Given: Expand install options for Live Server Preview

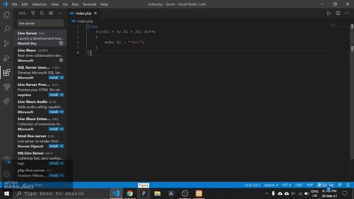Looking at the screenshot, I should [62, 95].
